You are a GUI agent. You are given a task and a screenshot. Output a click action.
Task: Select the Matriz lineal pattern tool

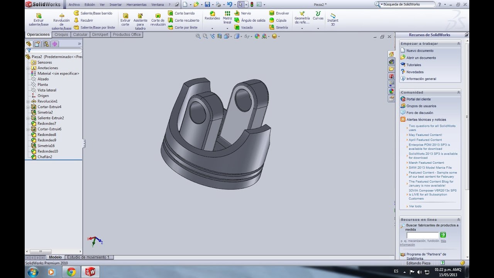click(227, 18)
